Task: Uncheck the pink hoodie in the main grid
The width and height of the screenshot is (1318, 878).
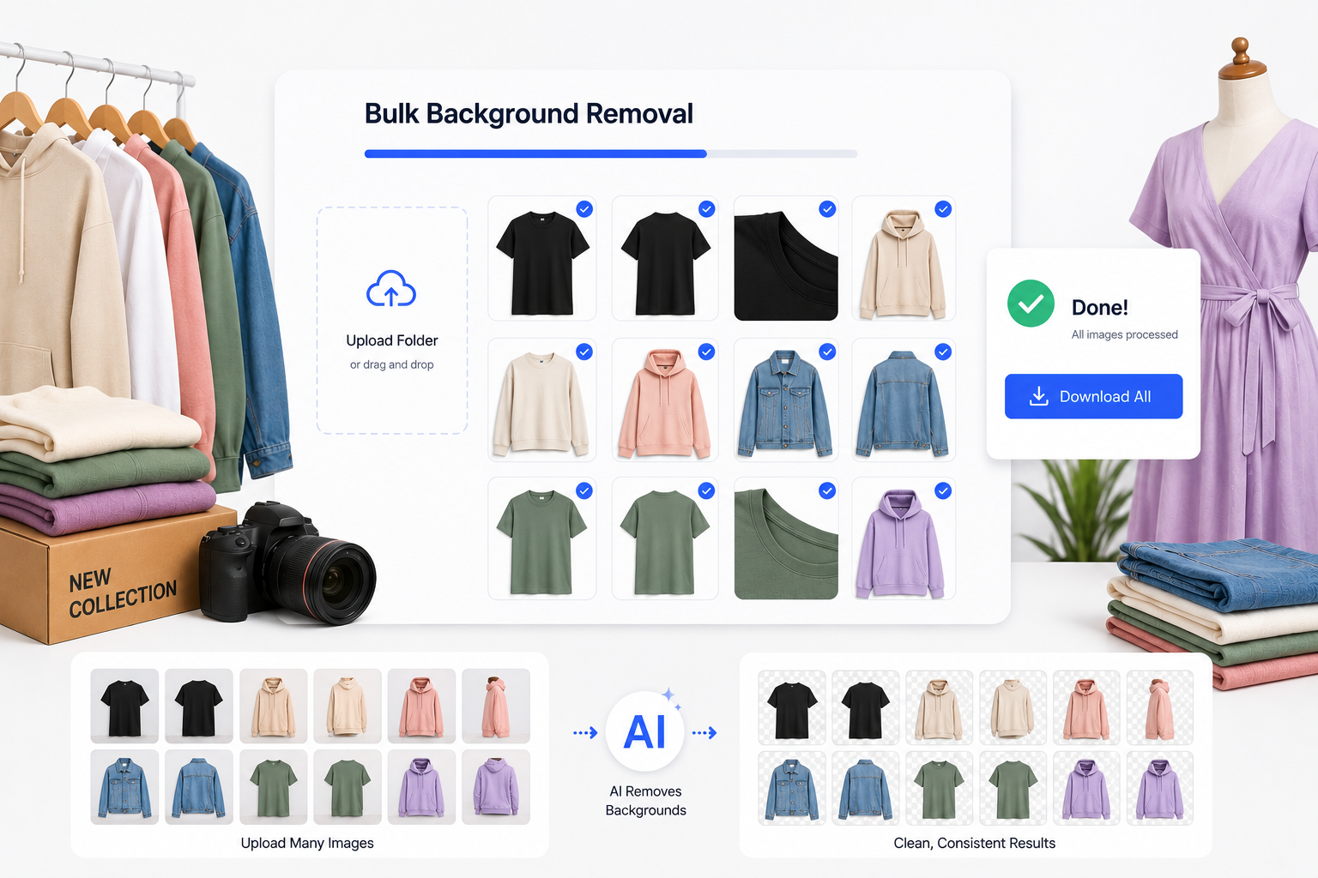Action: [706, 352]
